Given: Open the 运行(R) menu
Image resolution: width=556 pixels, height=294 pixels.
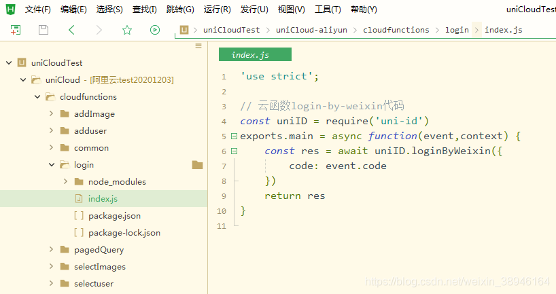Looking at the screenshot, I should tap(217, 10).
